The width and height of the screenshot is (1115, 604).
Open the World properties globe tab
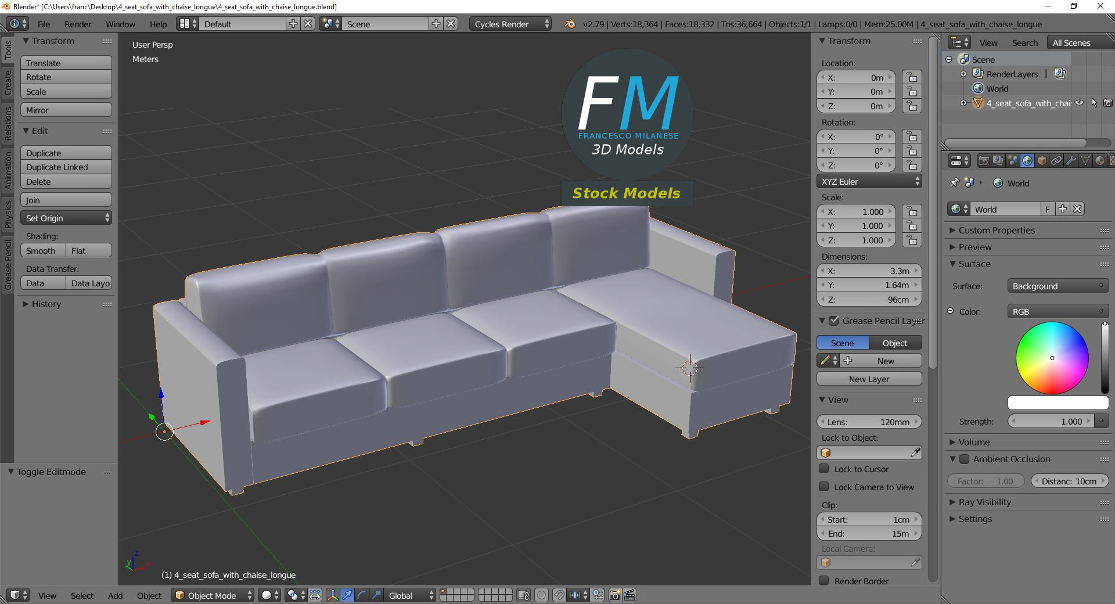point(1027,161)
